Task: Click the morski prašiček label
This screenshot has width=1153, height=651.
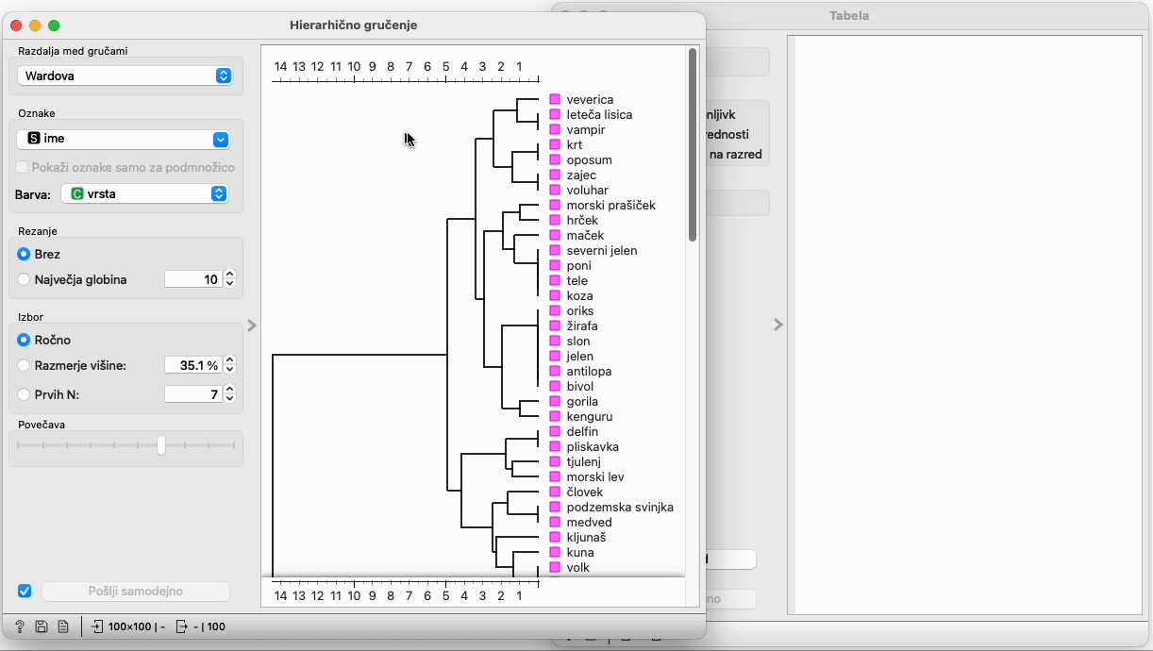Action: [x=610, y=205]
